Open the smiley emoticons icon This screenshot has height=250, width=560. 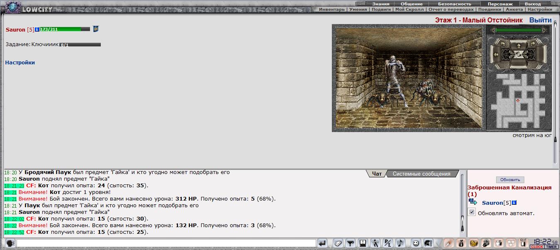[x=416, y=243]
